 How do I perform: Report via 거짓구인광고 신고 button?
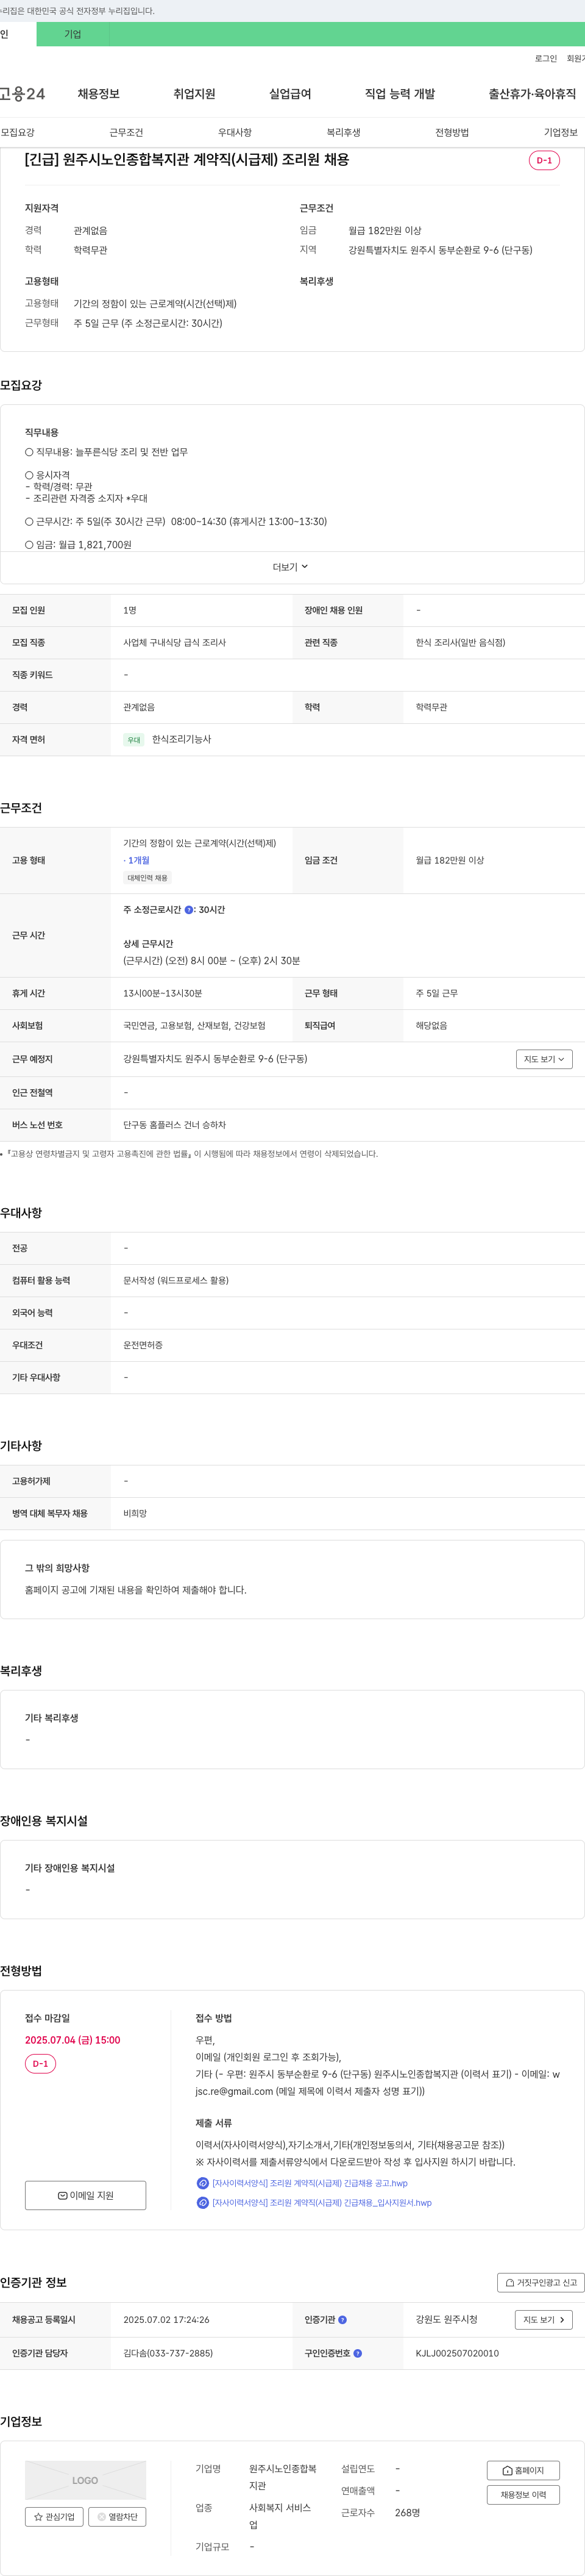[x=540, y=2282]
